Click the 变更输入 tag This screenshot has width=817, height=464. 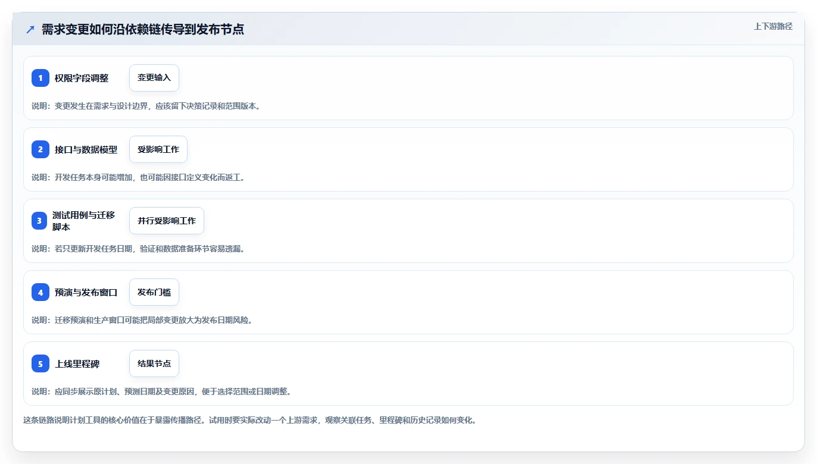(x=154, y=78)
